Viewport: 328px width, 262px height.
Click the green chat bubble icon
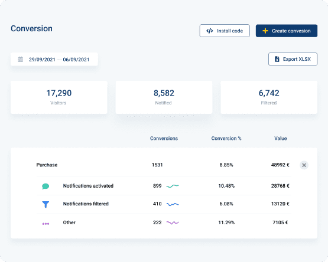pos(46,186)
